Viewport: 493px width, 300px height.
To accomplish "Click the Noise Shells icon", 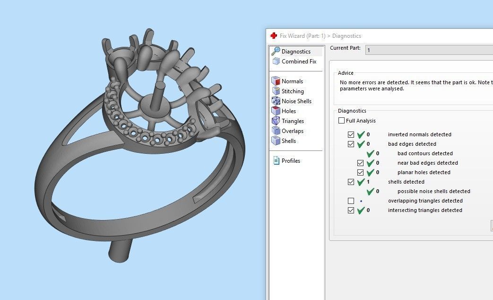I will click(276, 101).
